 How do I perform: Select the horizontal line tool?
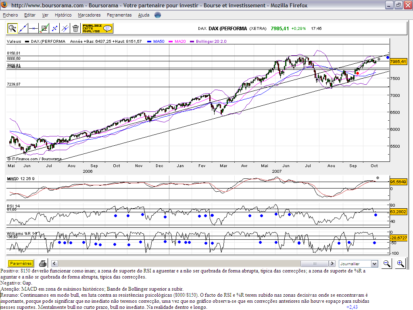tap(33, 28)
